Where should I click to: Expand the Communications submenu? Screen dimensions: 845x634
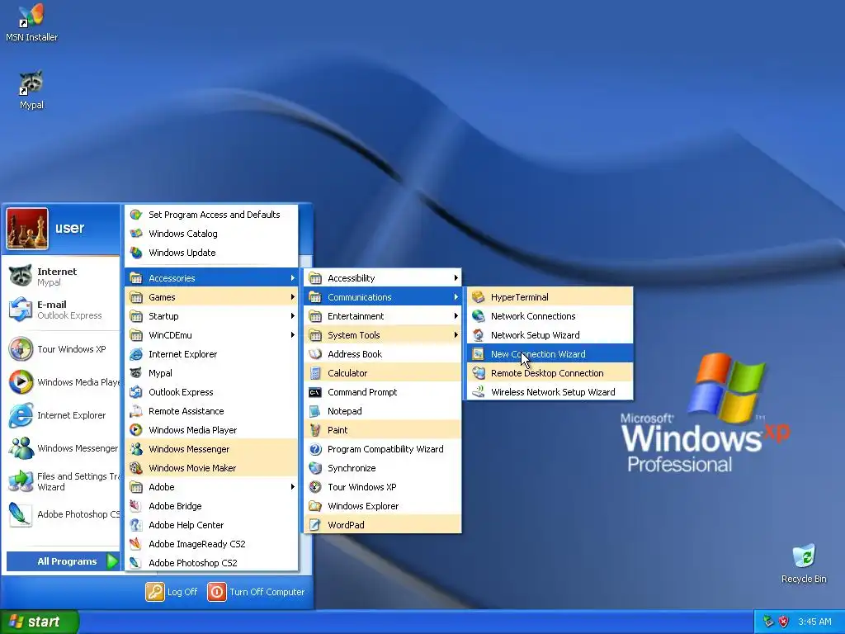point(383,297)
